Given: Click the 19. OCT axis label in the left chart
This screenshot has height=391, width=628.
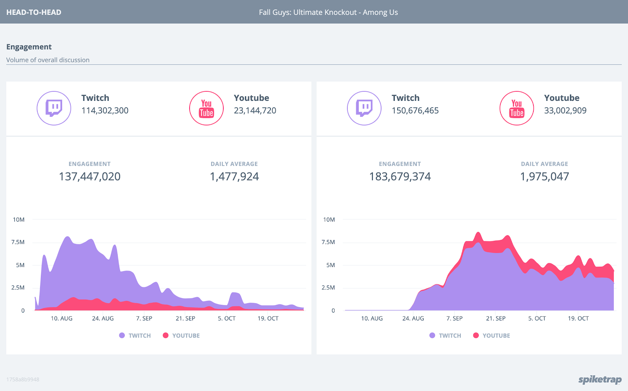Looking at the screenshot, I should [268, 318].
